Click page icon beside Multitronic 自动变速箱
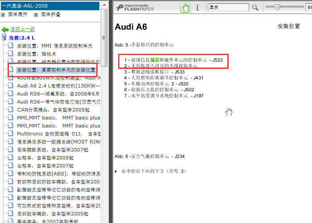The height and width of the screenshot is (223, 312). pyautogui.click(x=11, y=133)
